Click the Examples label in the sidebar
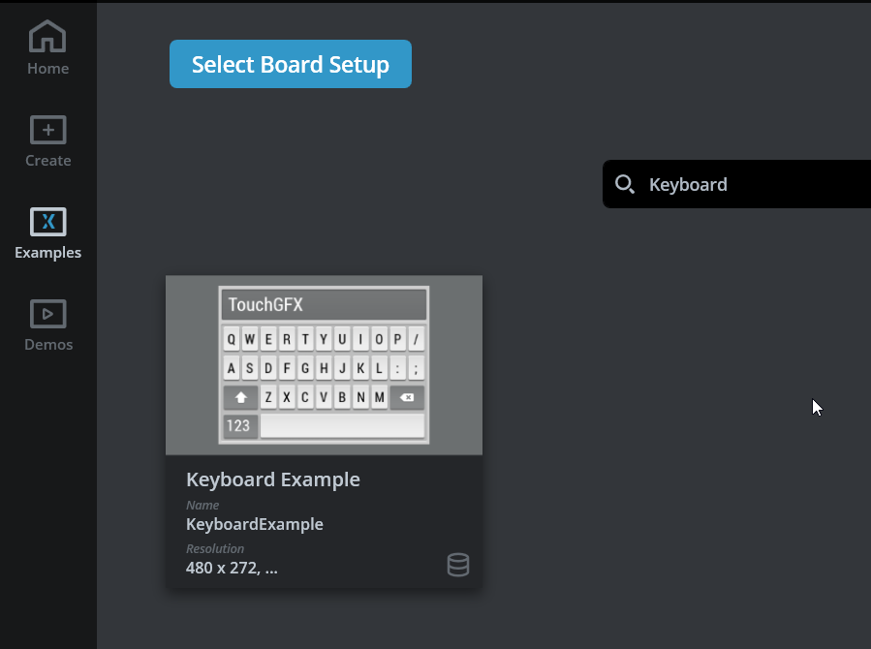Viewport: 871px width, 649px height. point(47,252)
